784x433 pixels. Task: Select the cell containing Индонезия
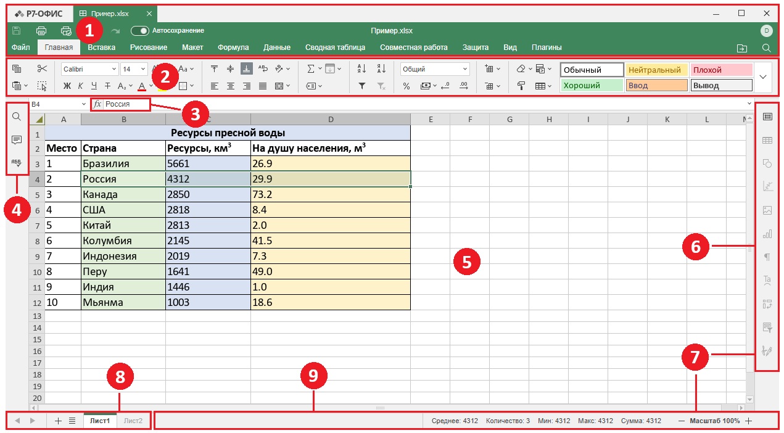click(123, 256)
